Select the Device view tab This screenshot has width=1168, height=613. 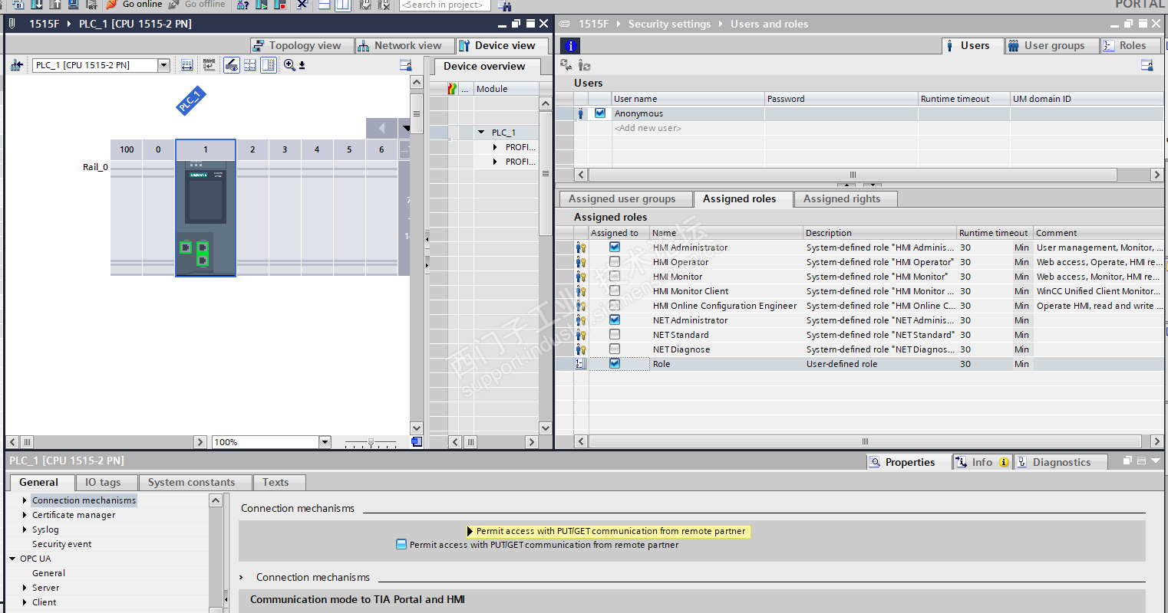[503, 46]
